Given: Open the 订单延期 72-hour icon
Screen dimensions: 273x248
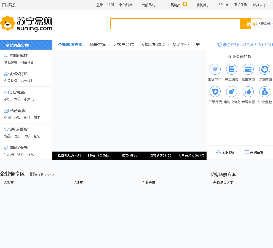Looking at the screenshot, I should pos(265,69).
